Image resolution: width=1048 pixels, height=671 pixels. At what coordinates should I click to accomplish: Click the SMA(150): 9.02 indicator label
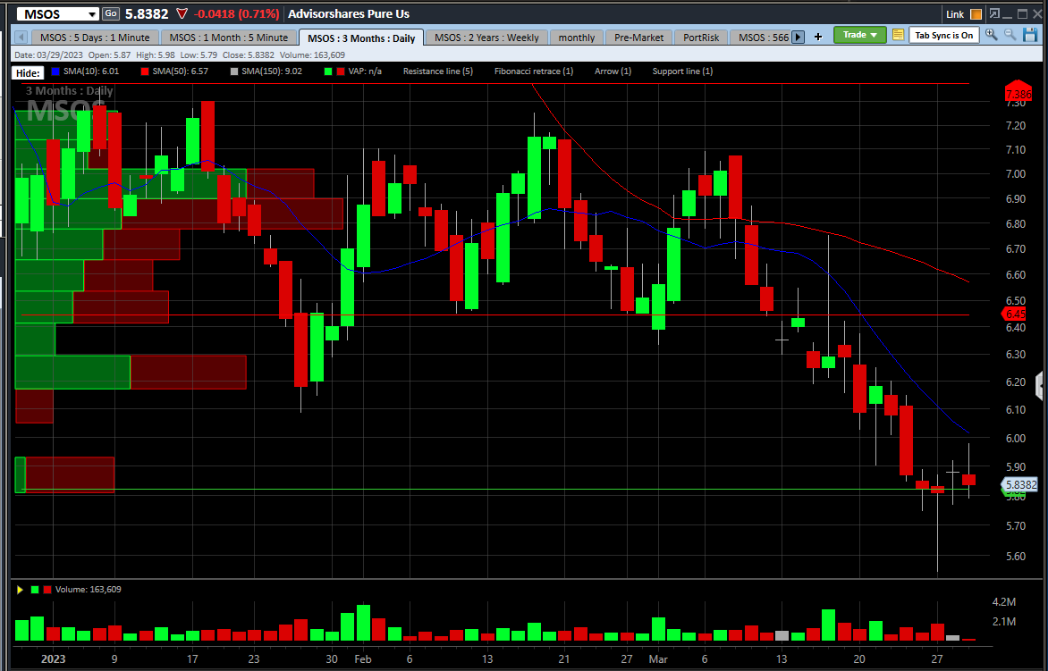(271, 71)
